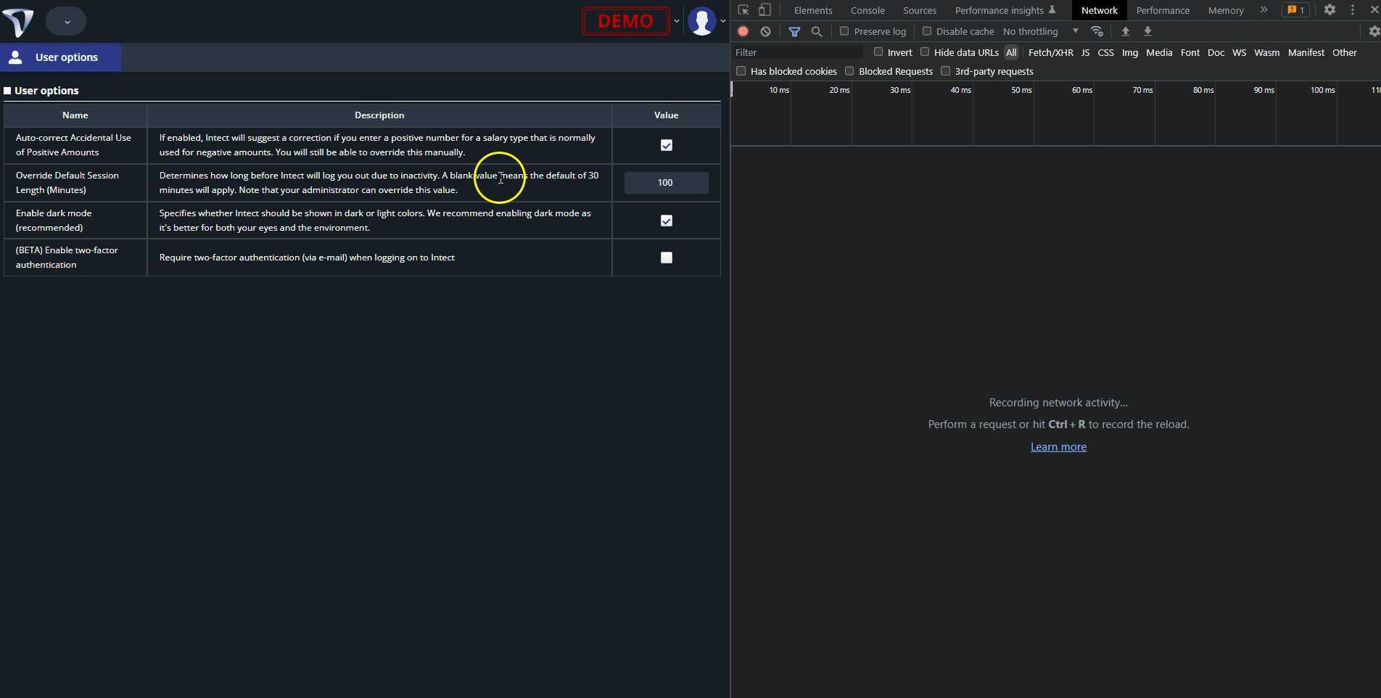Screen dimensions: 1381x698
Task: Toggle the device emulation toolbar
Action: (x=764, y=10)
